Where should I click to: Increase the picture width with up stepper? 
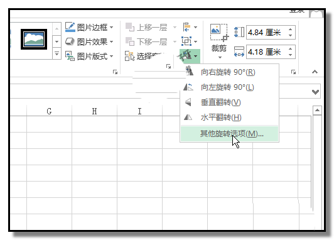[x=291, y=49]
